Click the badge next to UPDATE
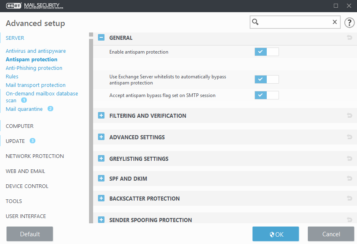Viewport: 357px width, 244px height. point(33,141)
